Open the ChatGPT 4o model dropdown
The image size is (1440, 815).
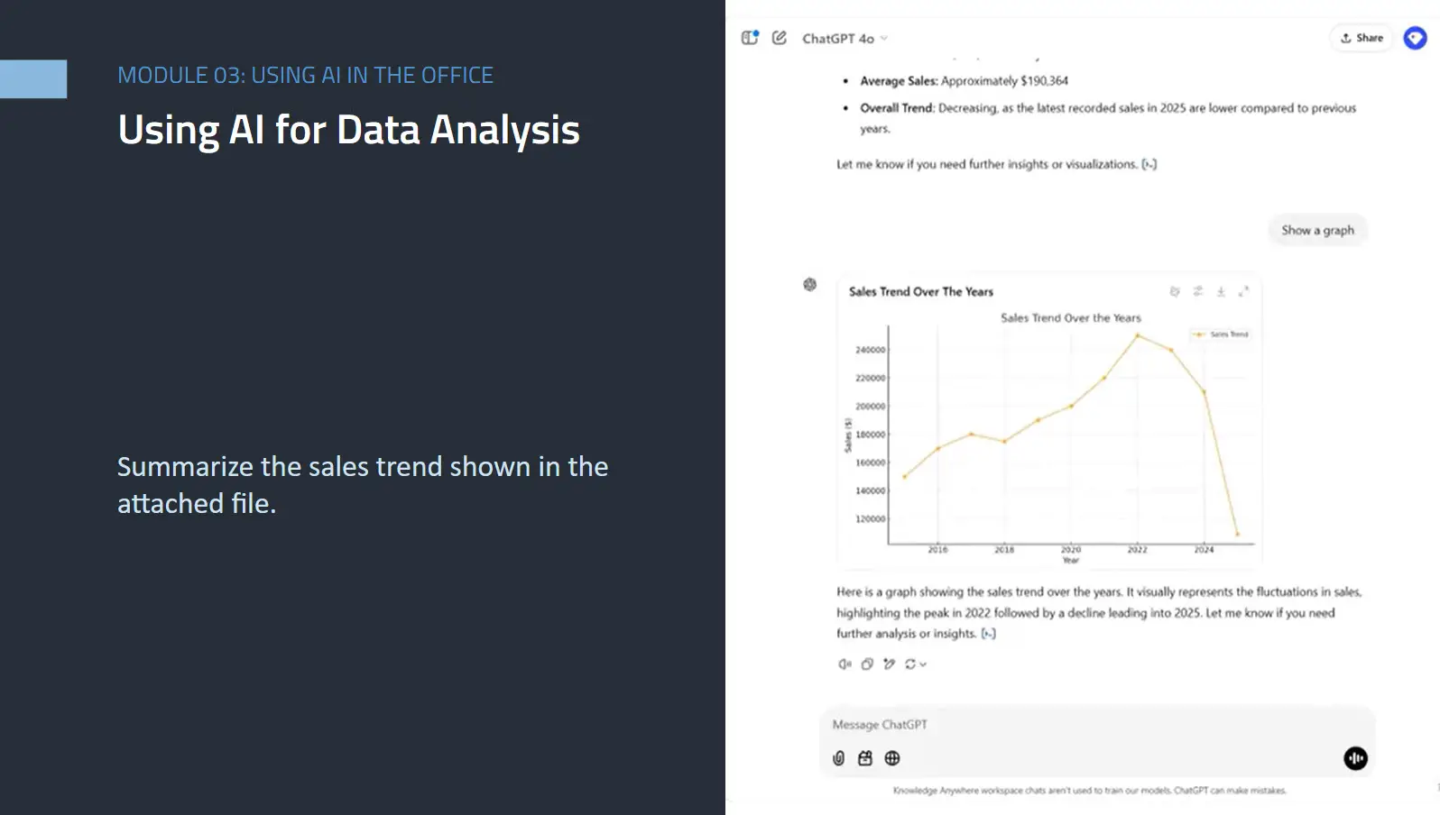pyautogui.click(x=845, y=39)
